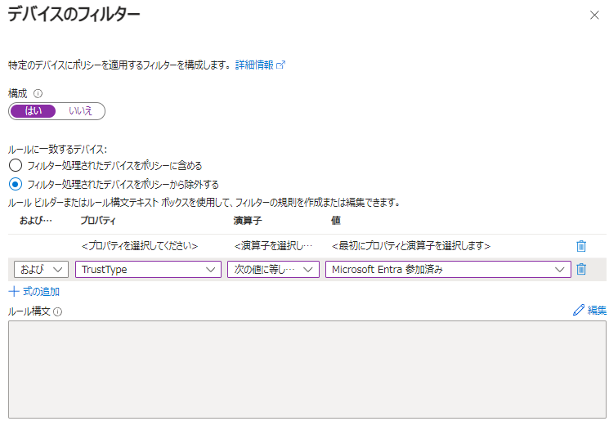Click the external link icon after 詳細情報

point(280,65)
